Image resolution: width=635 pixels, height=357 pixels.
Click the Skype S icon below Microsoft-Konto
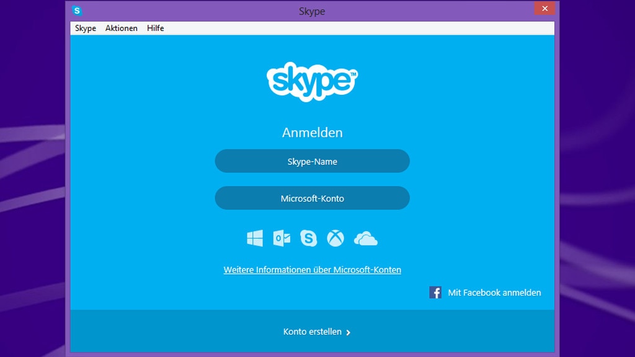click(x=309, y=239)
